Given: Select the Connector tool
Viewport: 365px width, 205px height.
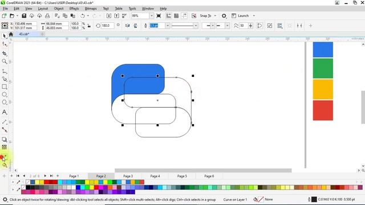Looking at the screenshot, I should click(x=4, y=130).
